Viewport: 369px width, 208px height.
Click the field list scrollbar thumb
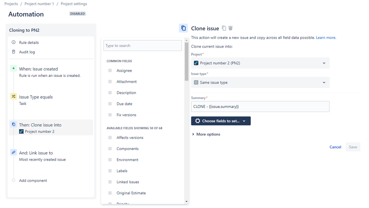[187, 62]
